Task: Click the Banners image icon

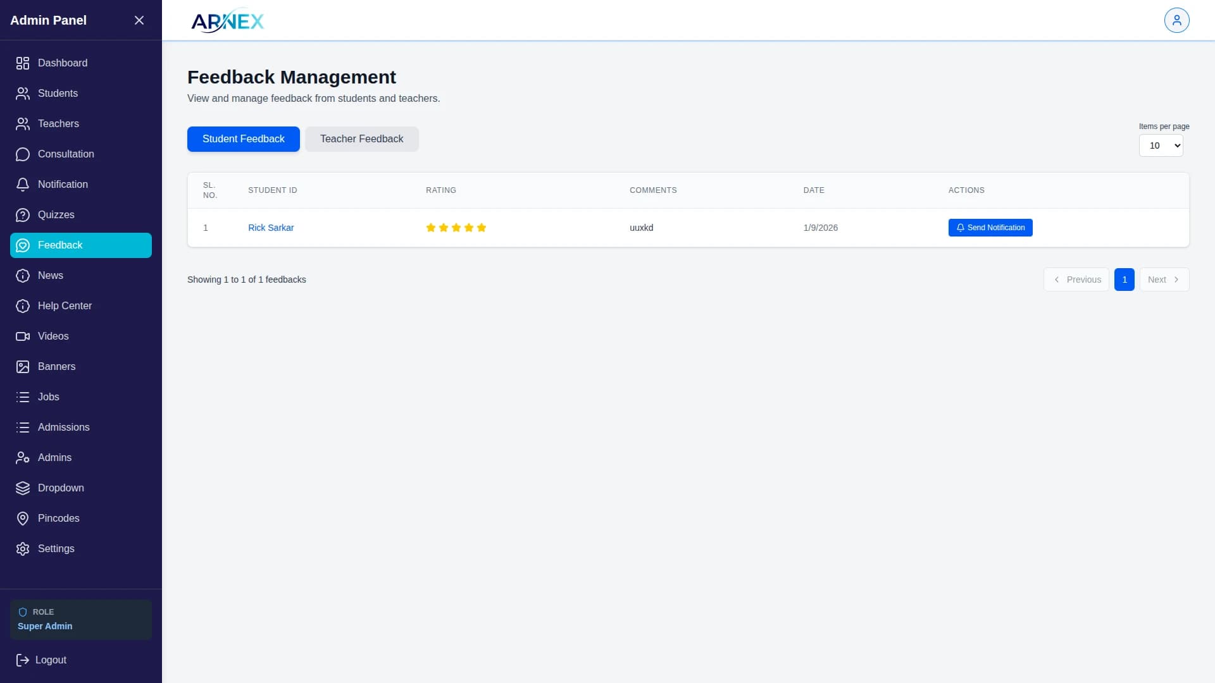Action: pyautogui.click(x=23, y=367)
